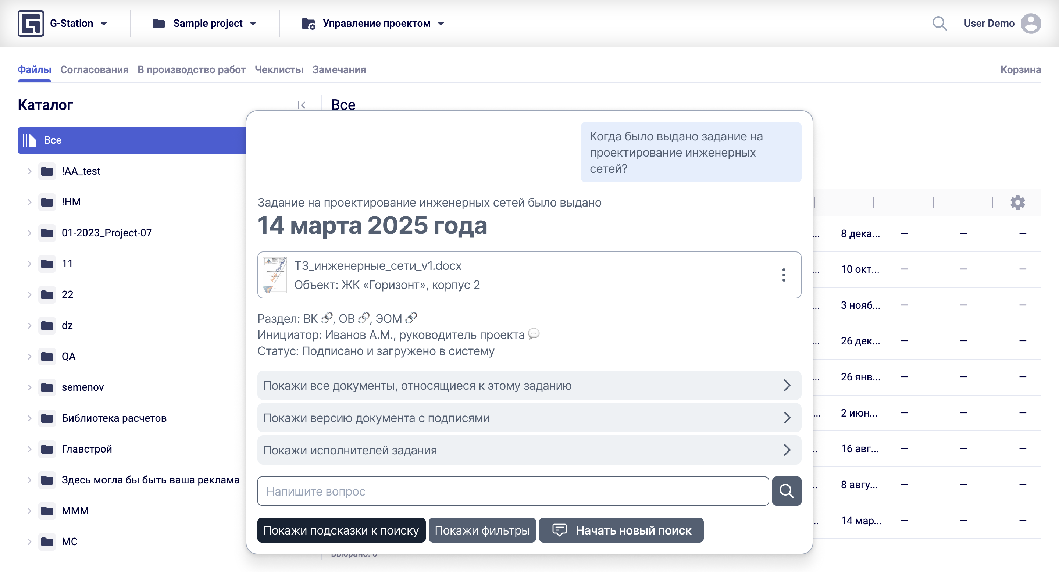This screenshot has height=572, width=1059.
Task: Open global search magnifier in header
Action: (x=939, y=24)
